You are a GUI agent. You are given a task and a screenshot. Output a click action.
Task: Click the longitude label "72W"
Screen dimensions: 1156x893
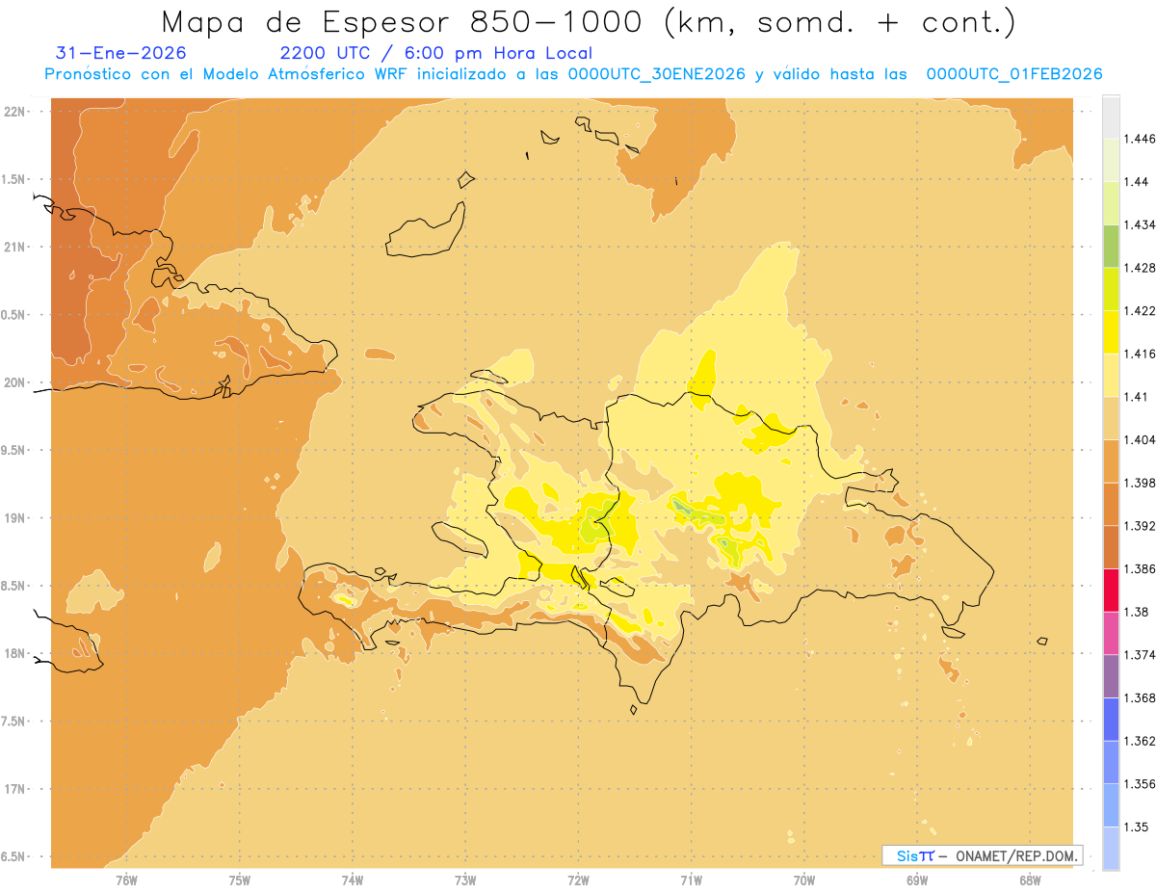[578, 881]
